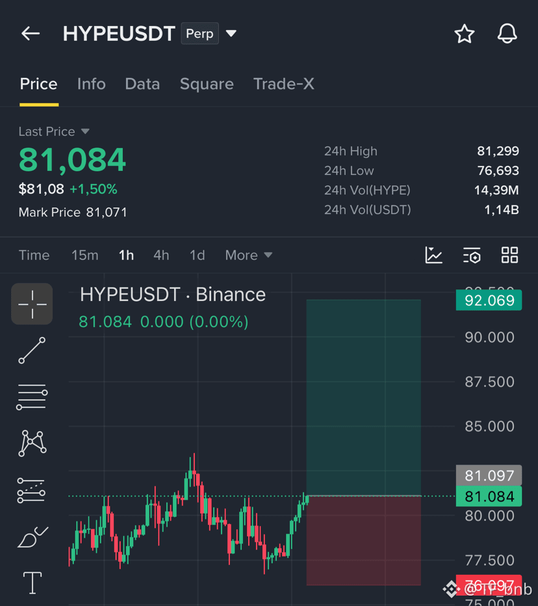Click the 24h High value 81,299
This screenshot has width=538, height=606.
tap(498, 151)
